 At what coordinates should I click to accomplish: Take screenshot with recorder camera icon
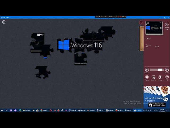point(123,17)
